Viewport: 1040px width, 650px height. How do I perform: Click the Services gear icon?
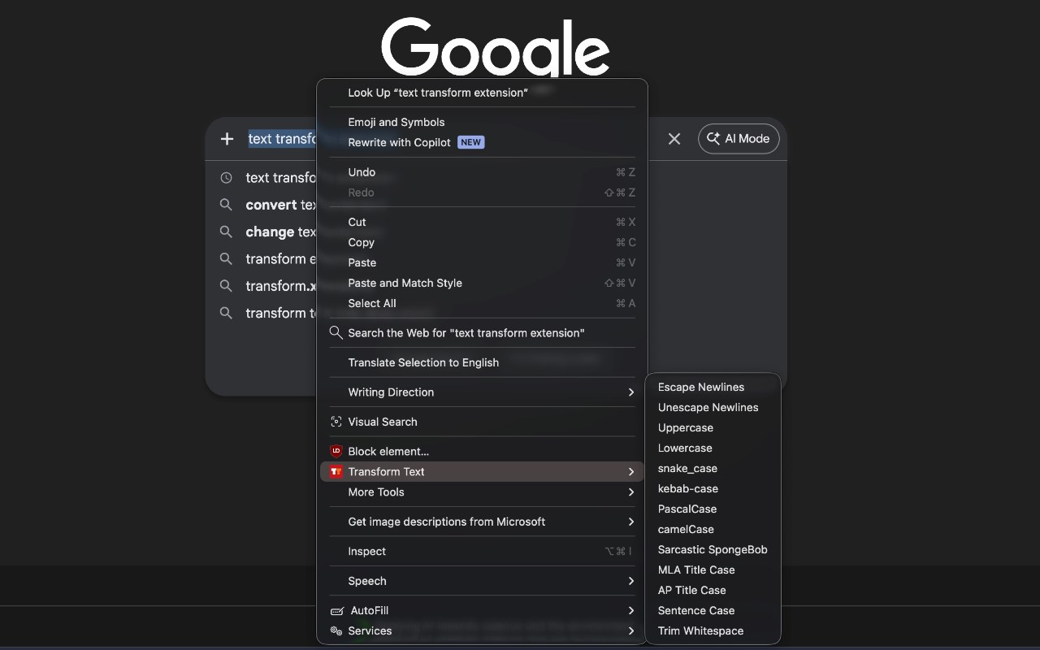pos(336,631)
